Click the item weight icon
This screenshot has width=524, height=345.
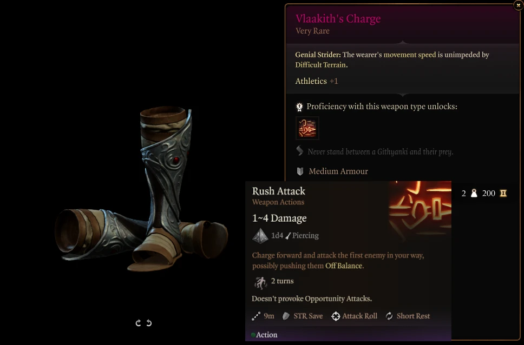coord(474,193)
